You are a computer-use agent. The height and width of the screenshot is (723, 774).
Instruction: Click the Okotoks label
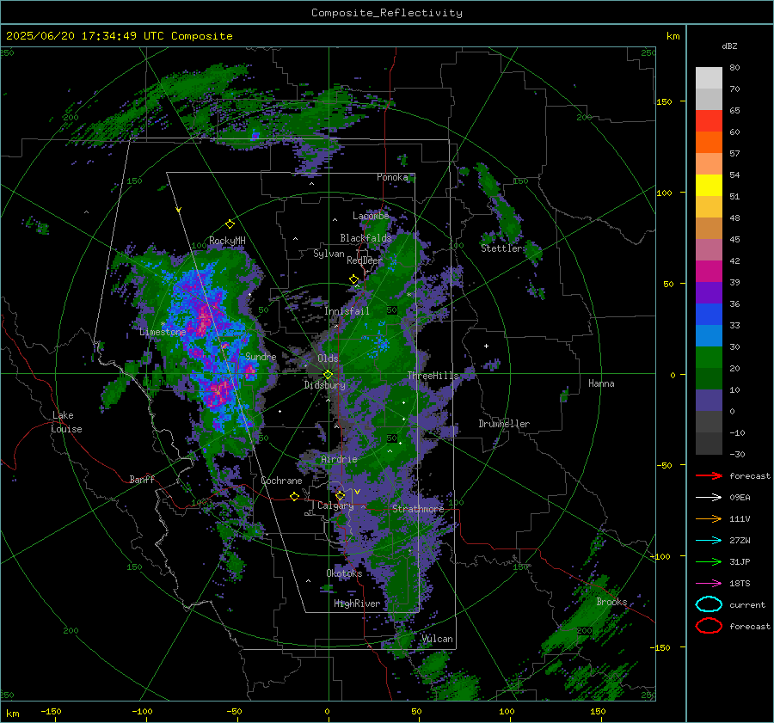[344, 573]
